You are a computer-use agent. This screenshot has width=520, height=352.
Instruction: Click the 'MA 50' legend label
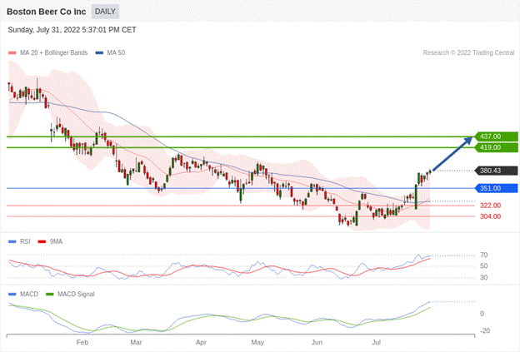pos(116,52)
